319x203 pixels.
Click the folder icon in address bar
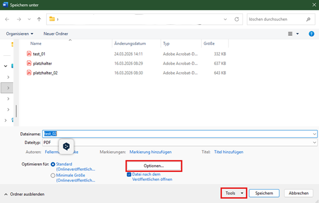[52, 19]
